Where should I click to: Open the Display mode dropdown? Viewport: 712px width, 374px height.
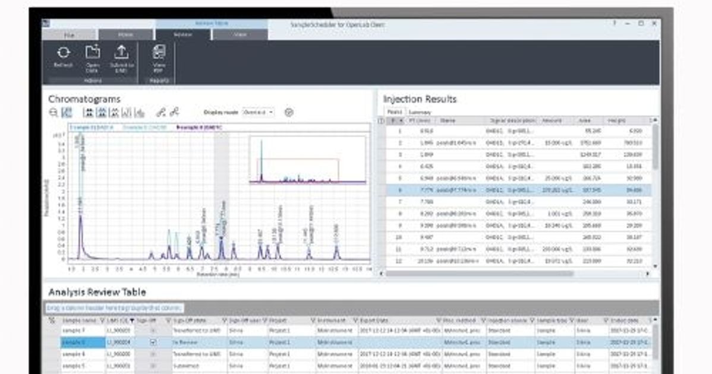point(260,112)
